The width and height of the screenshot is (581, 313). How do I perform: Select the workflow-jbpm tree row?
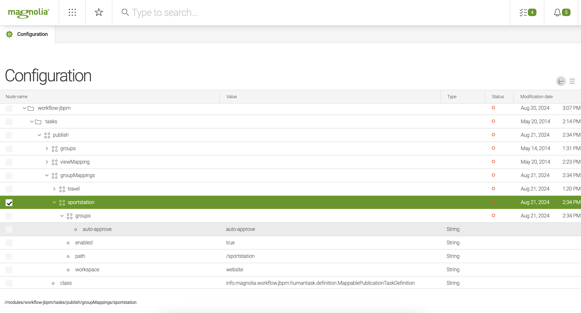(x=290, y=108)
